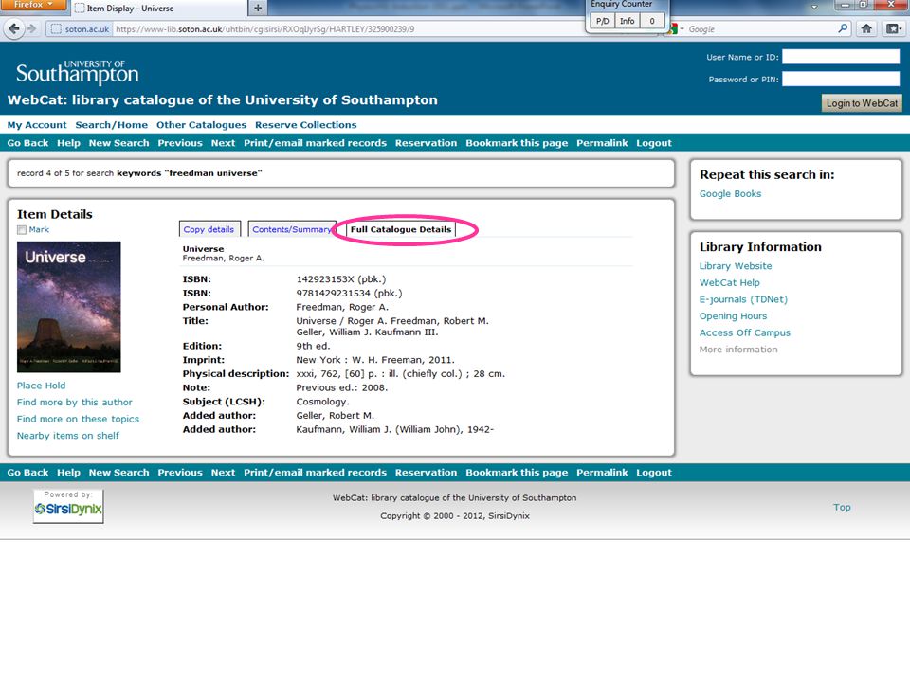Select the Item Display - Universe browser tab

tap(158, 9)
